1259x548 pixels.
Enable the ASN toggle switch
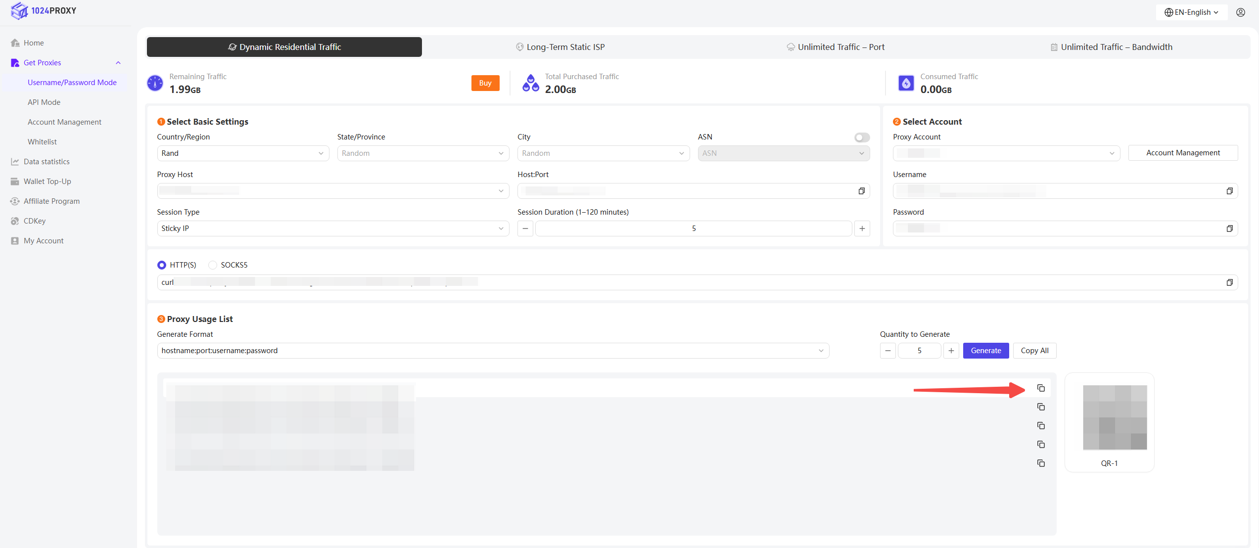point(862,137)
